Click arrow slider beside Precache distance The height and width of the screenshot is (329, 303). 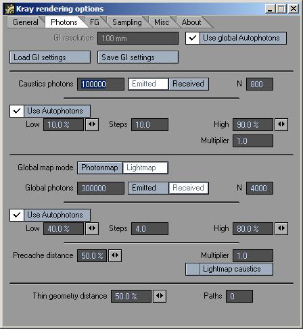(115, 255)
